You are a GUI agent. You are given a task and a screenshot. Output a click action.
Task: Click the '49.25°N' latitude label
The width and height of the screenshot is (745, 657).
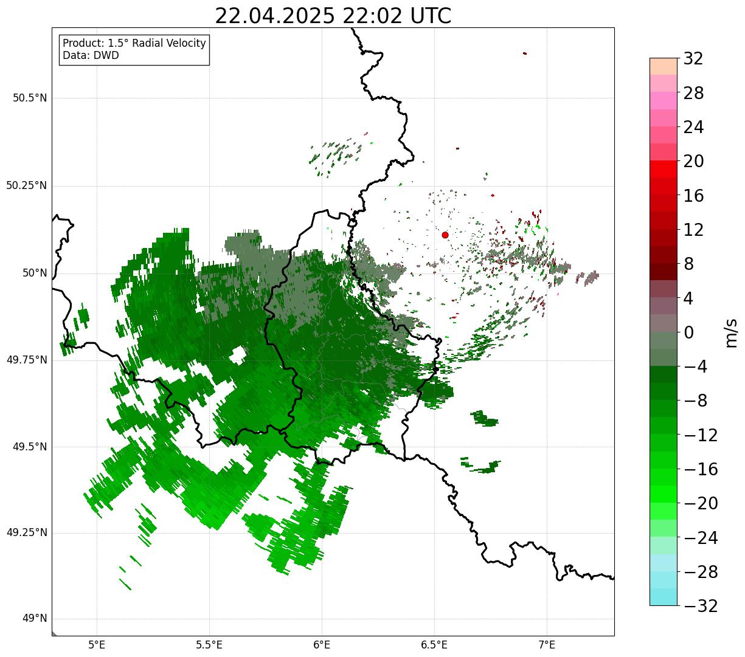click(27, 532)
